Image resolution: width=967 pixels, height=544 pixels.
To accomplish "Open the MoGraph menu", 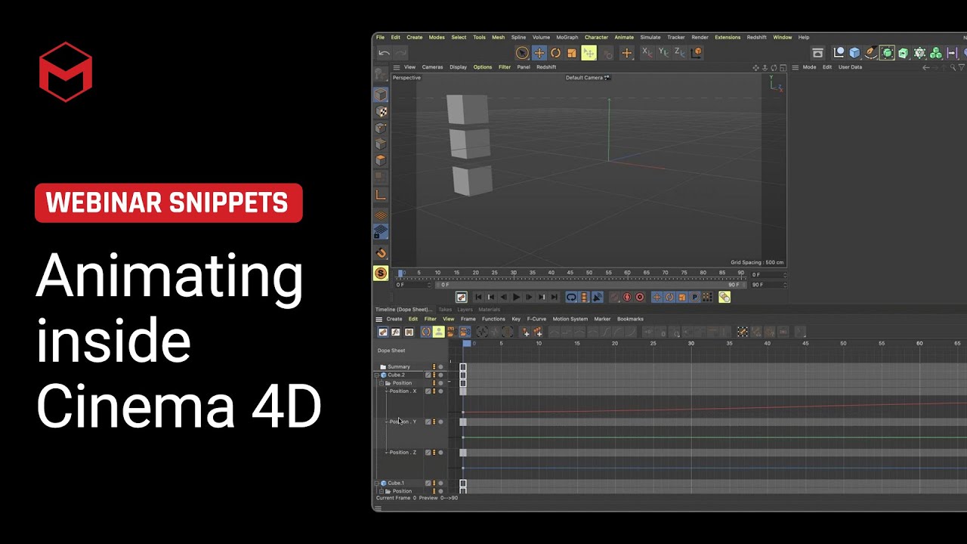I will click(567, 37).
